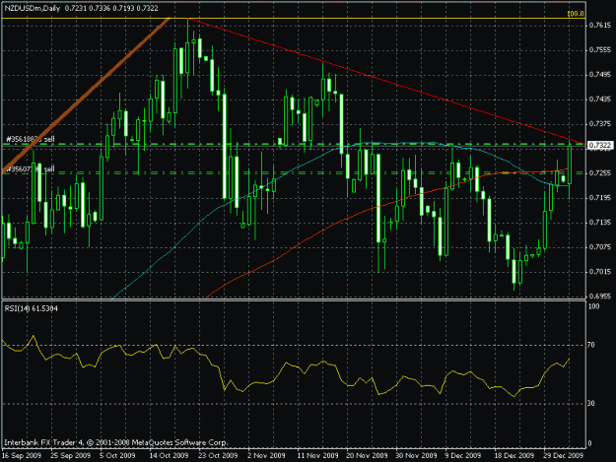Click the 23 Oct 2009 date label

pos(218,455)
